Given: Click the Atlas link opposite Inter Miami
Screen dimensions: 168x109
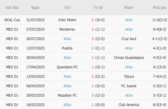Looking at the screenshot, I should (x=129, y=20).
